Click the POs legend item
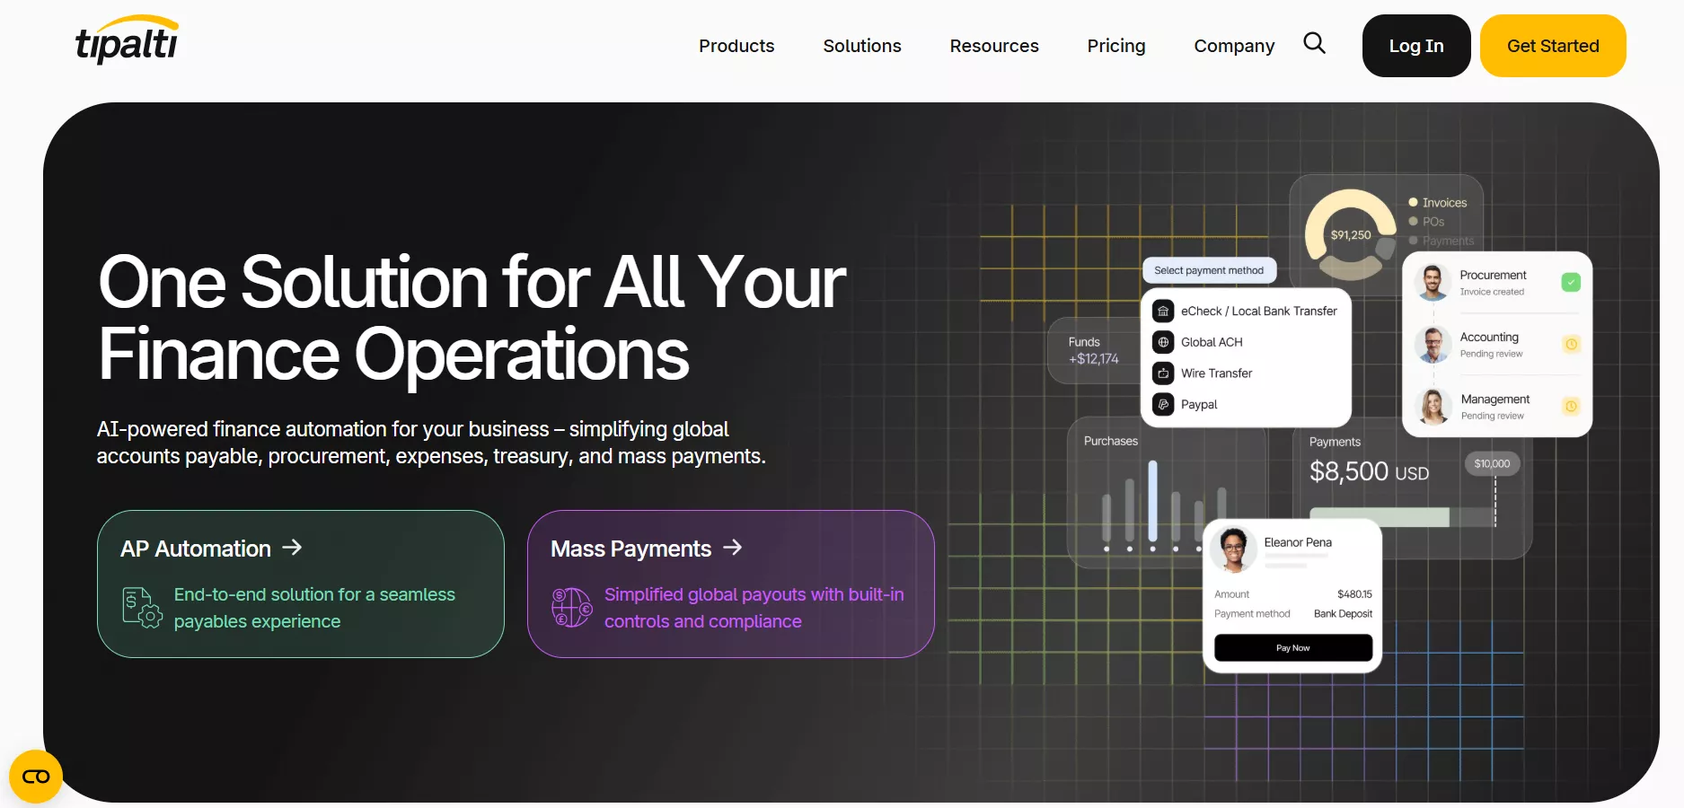 pyautogui.click(x=1426, y=222)
